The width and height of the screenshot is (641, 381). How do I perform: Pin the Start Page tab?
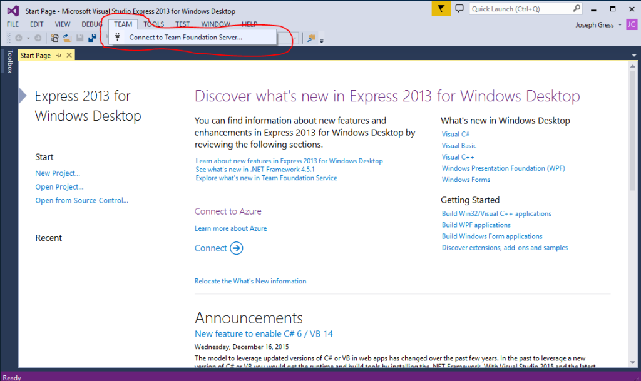(59, 55)
